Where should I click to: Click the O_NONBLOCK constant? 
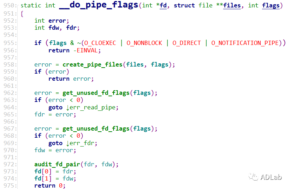144,43
